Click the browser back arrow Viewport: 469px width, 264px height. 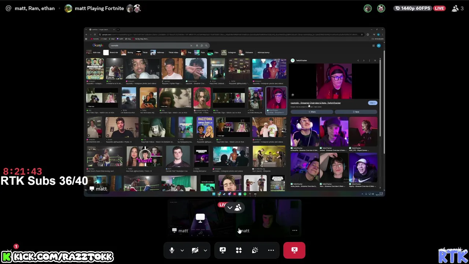pyautogui.click(x=86, y=34)
